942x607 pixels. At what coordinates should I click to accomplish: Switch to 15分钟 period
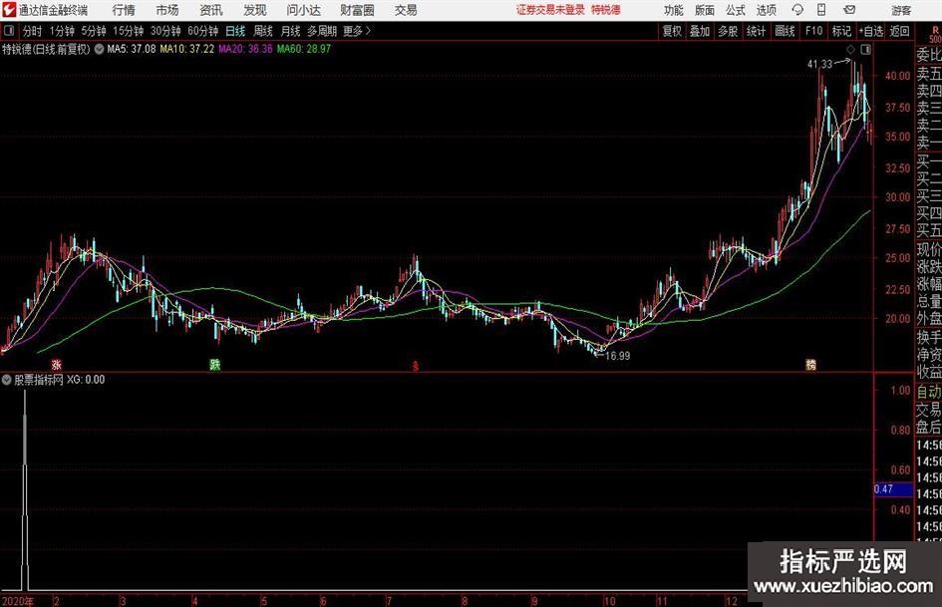click(128, 31)
